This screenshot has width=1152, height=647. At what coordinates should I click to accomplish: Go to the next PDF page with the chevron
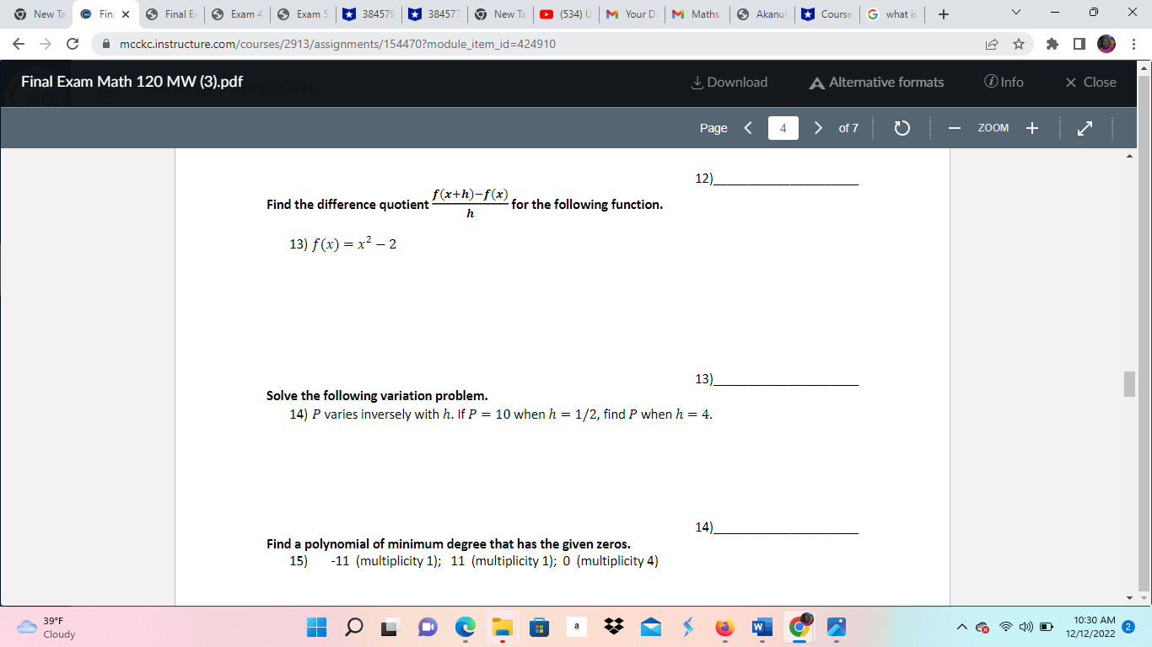pyautogui.click(x=816, y=127)
